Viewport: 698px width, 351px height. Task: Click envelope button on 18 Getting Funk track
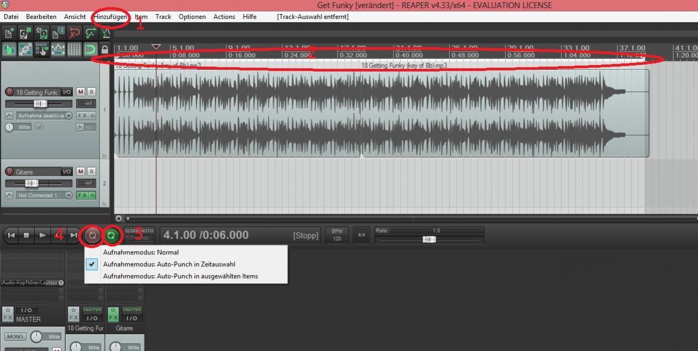coord(9,116)
